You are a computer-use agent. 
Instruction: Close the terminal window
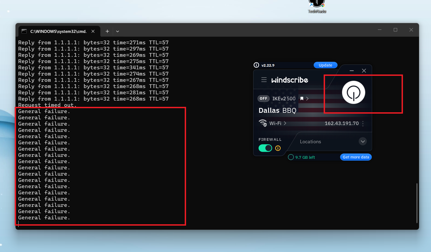[411, 30]
